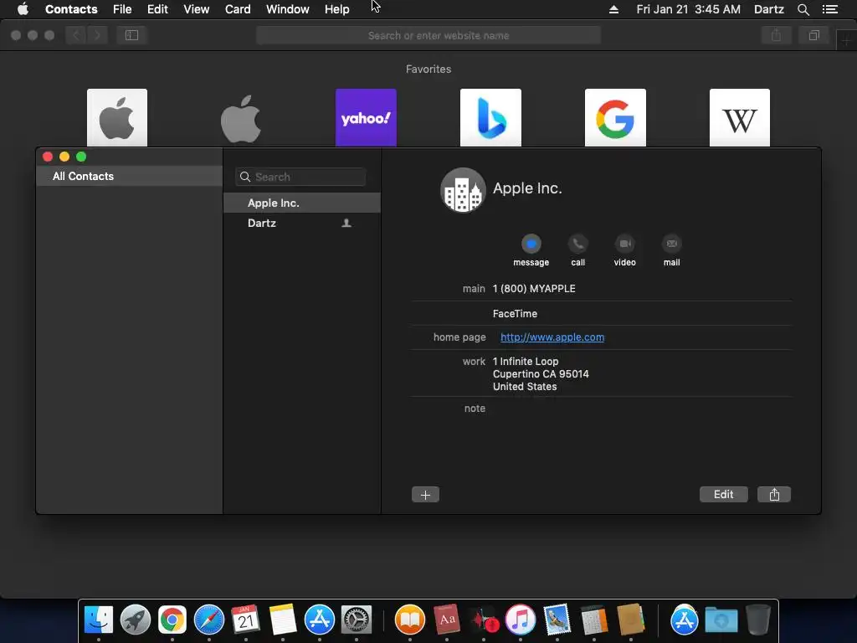This screenshot has height=643, width=857.
Task: Open the File menu
Action: 122,9
